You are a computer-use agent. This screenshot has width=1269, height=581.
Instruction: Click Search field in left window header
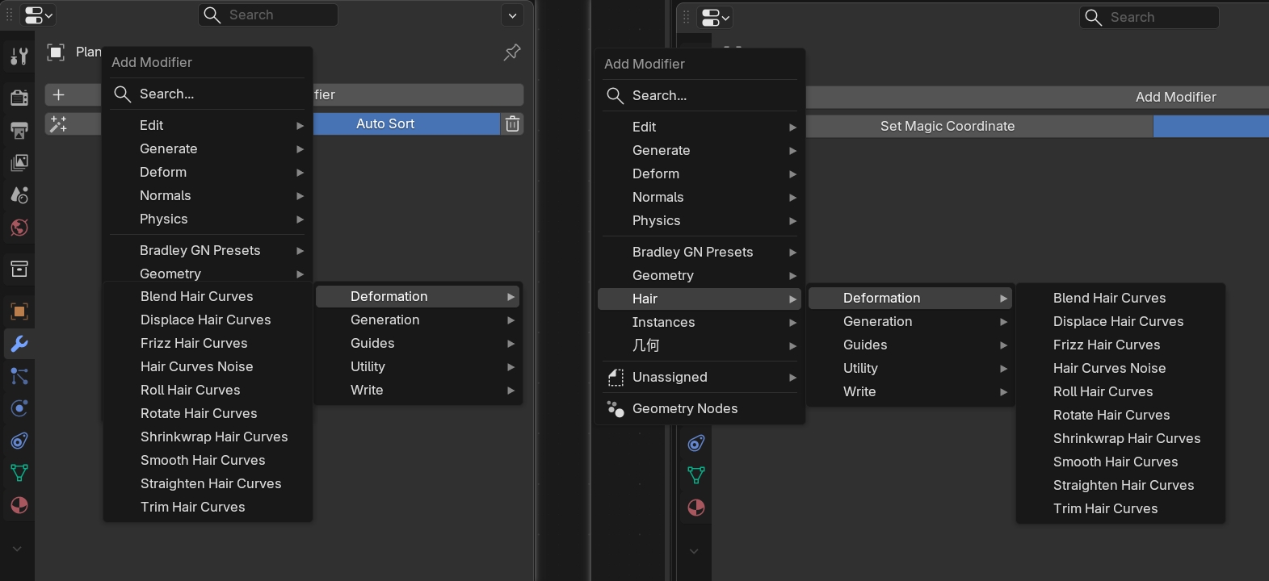click(x=268, y=15)
